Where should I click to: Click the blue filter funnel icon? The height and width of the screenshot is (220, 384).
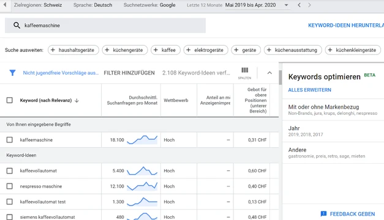click(12, 73)
